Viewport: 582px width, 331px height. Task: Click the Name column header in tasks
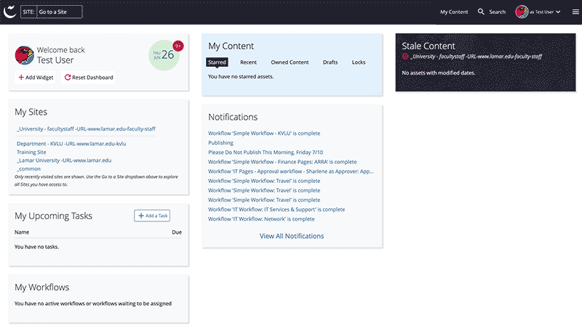(22, 232)
